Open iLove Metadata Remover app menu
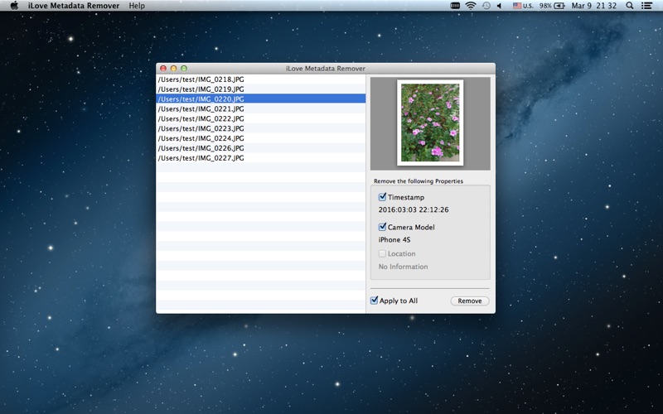Image resolution: width=663 pixels, height=414 pixels. [74, 6]
